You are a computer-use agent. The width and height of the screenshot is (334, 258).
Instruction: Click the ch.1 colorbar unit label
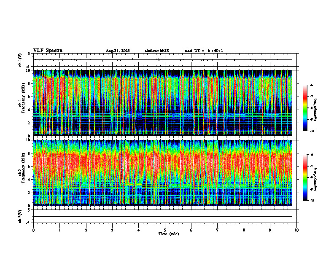tap(316, 110)
